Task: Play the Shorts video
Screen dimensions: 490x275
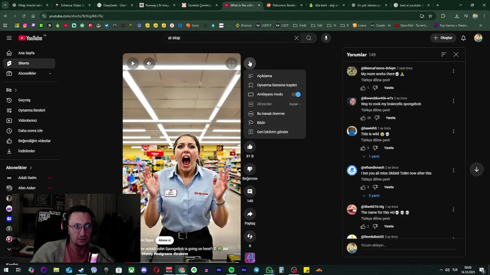Action: point(133,63)
